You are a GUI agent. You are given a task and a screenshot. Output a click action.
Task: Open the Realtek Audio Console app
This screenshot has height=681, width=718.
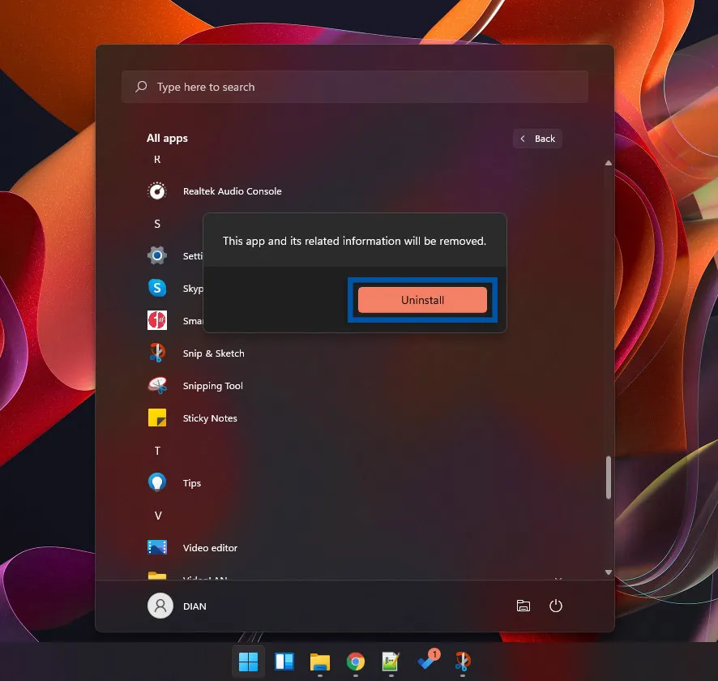(x=233, y=191)
